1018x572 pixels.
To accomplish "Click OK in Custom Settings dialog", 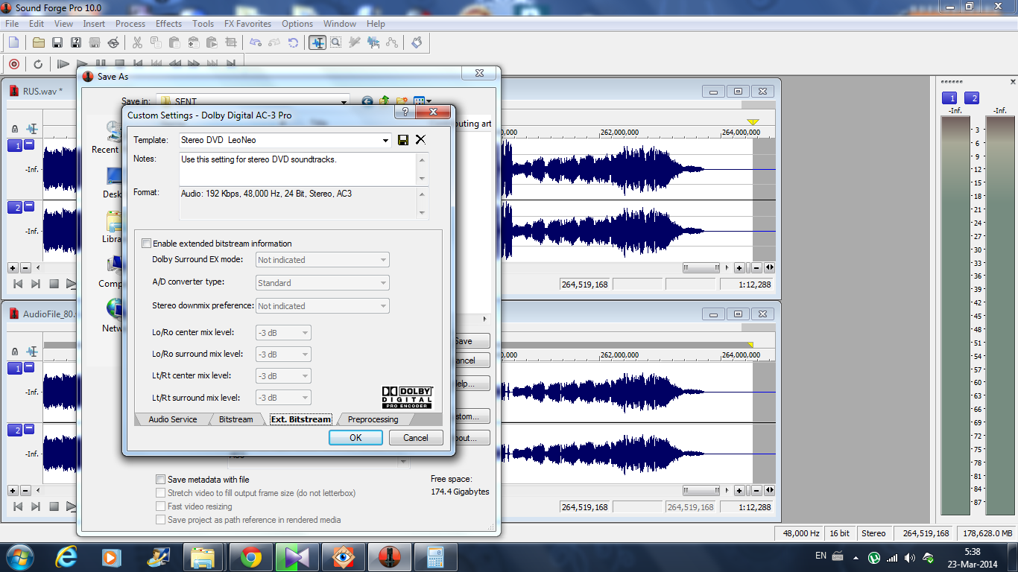I will coord(355,438).
